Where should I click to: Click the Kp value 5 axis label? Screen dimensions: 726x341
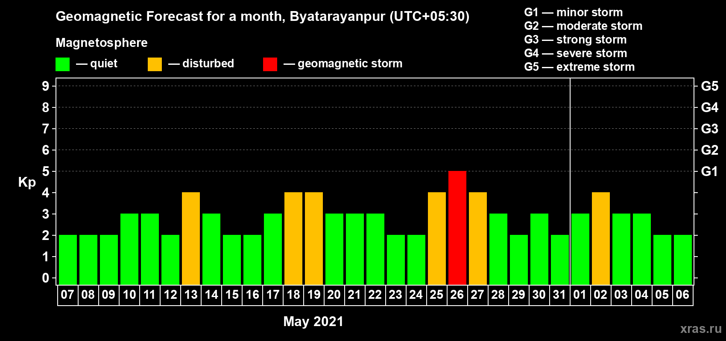(x=46, y=171)
